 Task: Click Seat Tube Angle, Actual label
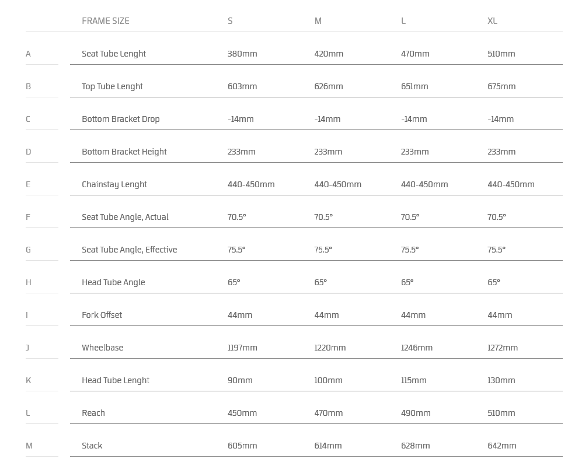coord(125,217)
